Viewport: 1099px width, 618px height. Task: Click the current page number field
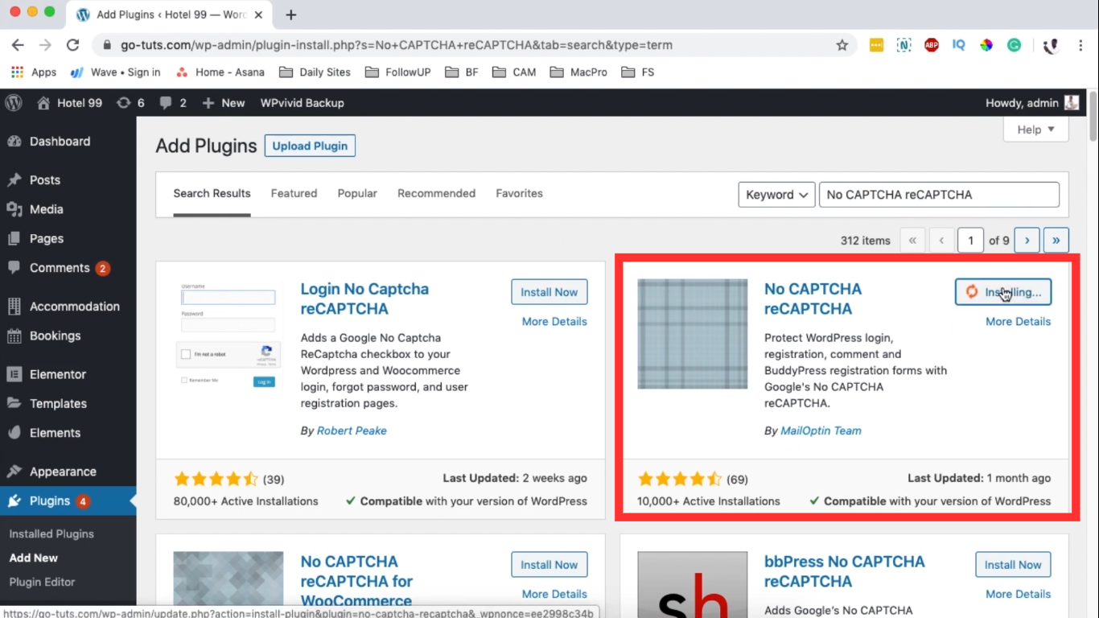coord(970,240)
